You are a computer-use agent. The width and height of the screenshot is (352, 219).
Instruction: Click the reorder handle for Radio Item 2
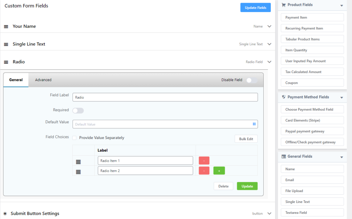[x=78, y=171]
